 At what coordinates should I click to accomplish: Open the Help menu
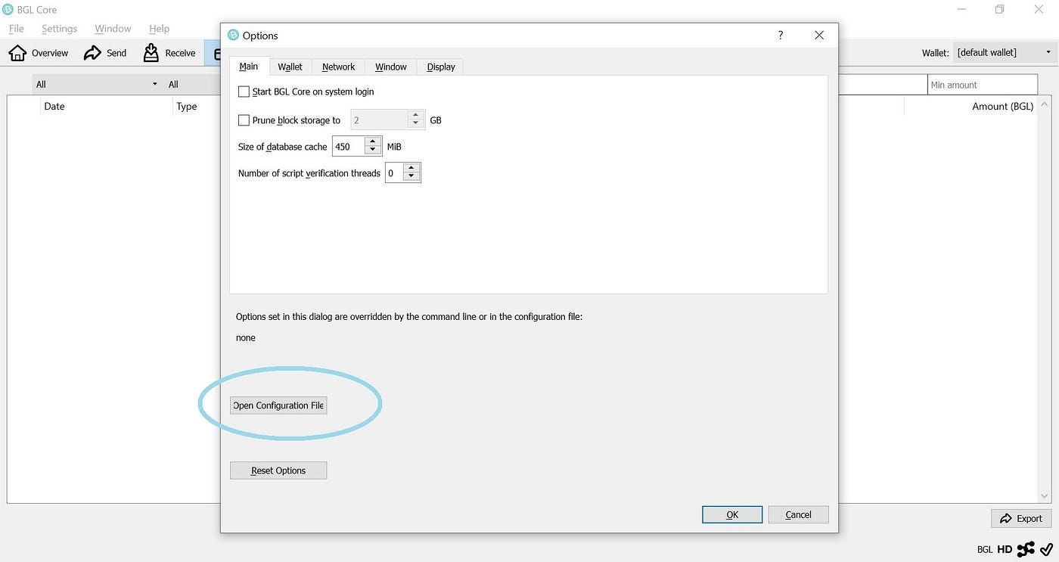point(159,29)
